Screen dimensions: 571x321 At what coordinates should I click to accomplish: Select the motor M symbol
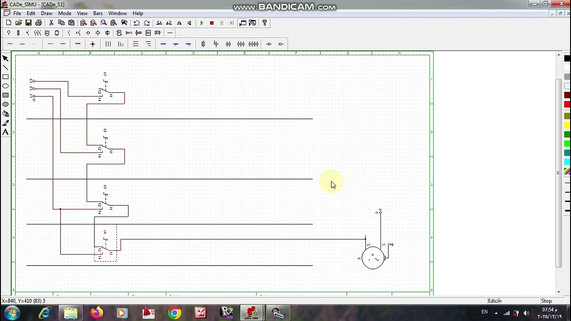[373, 259]
